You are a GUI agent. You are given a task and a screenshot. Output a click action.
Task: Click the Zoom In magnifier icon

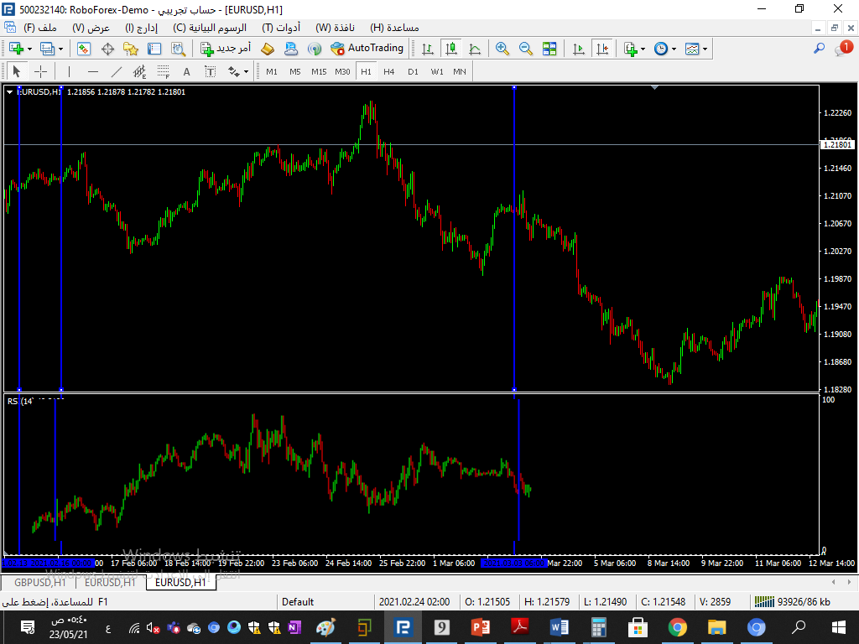click(502, 49)
